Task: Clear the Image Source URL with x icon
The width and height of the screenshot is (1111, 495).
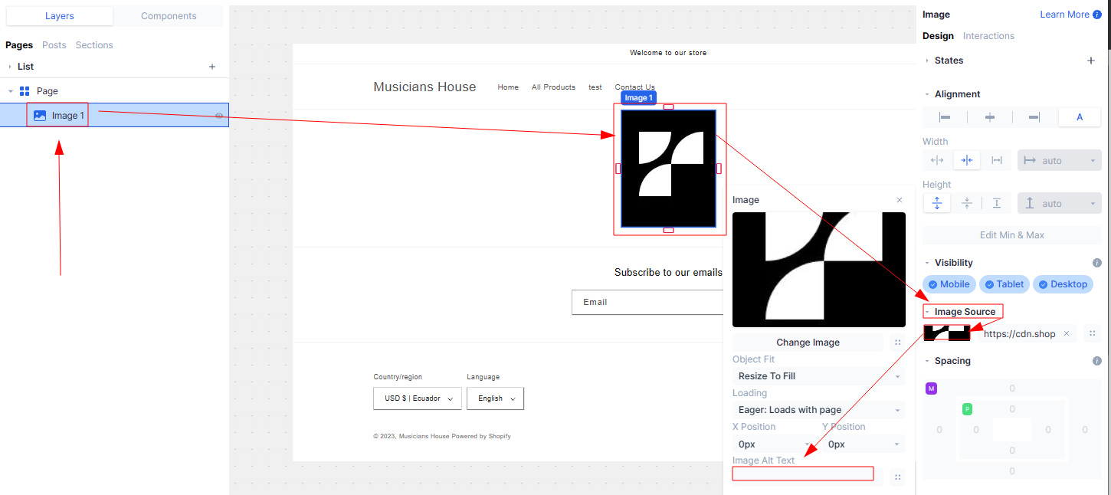Action: point(1066,333)
